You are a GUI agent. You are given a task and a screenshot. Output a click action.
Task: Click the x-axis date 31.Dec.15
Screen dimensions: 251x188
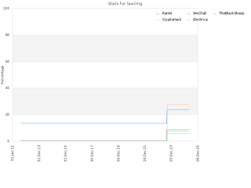coord(66,154)
